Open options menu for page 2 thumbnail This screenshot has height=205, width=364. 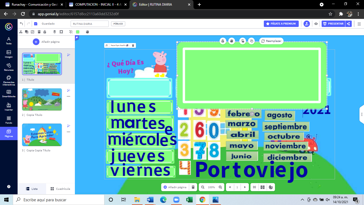pos(68,96)
